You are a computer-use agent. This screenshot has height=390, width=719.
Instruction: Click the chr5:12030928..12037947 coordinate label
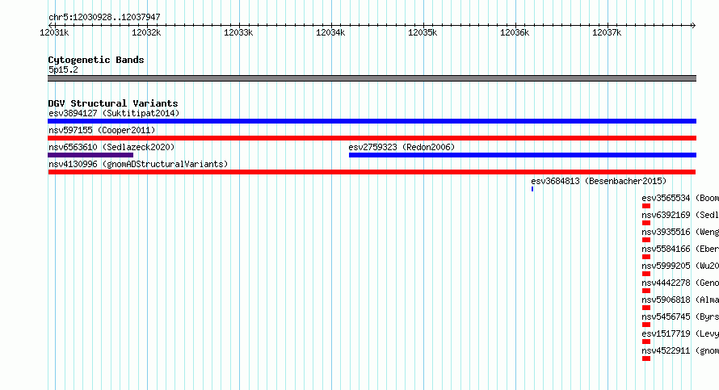(x=104, y=17)
